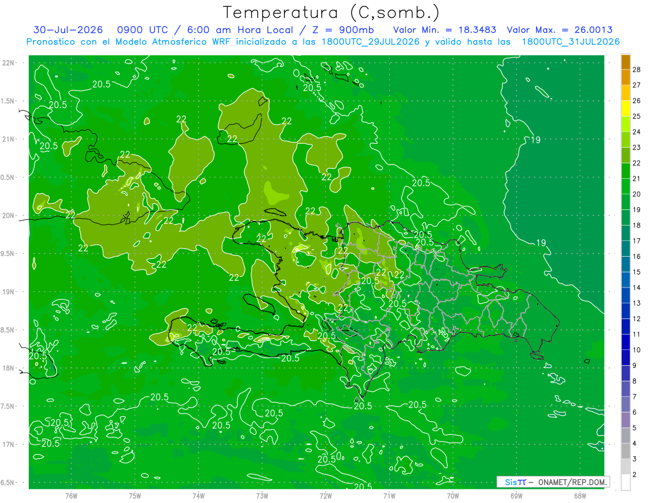
Task: Click the yellow swatch between 25 and 26
Action: (x=626, y=109)
